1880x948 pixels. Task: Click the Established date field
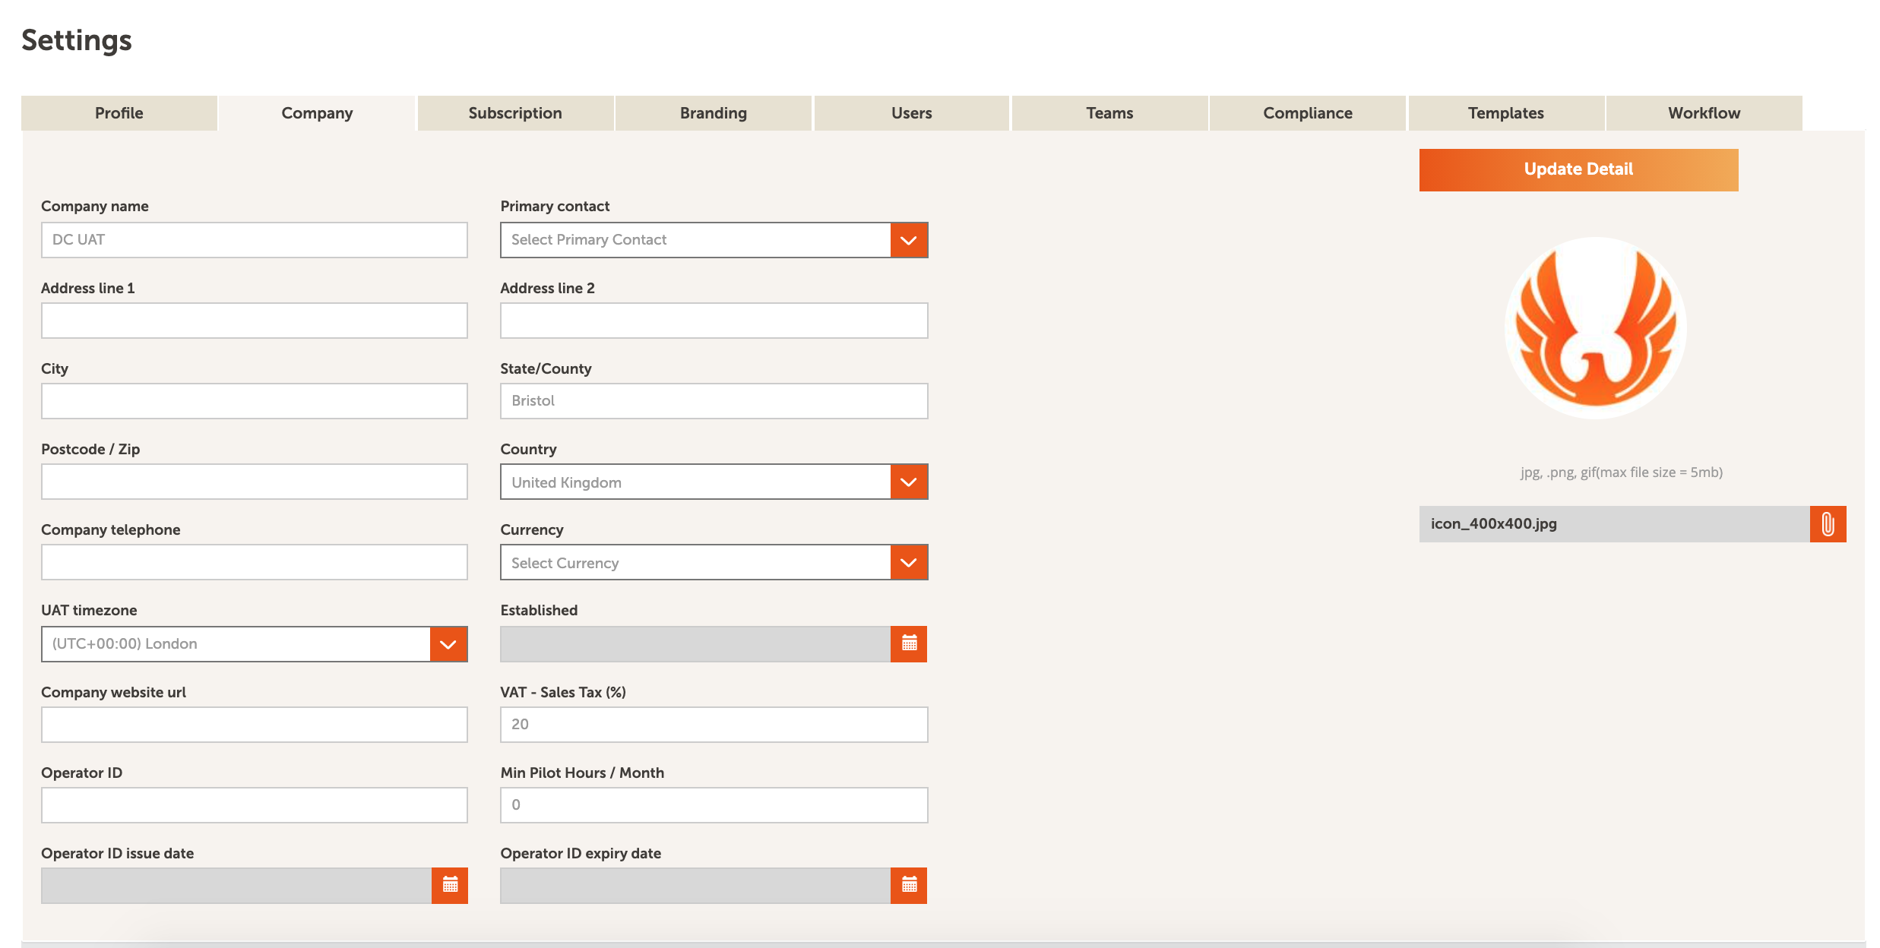(x=695, y=644)
